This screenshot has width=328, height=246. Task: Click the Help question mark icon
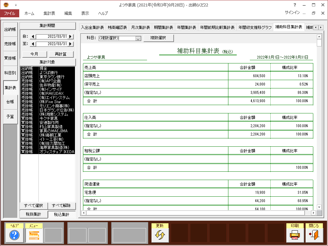14,235
